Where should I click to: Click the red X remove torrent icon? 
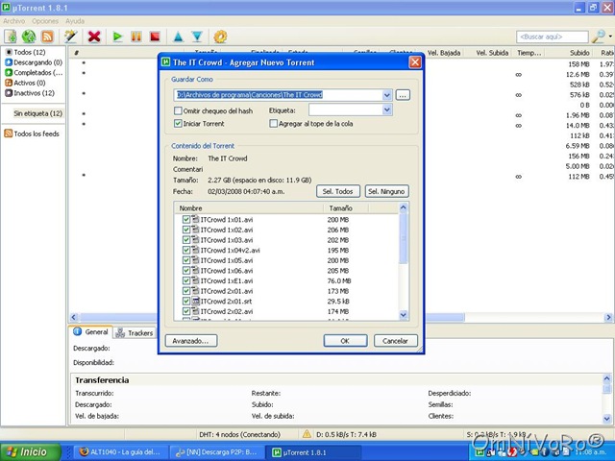pos(94,36)
